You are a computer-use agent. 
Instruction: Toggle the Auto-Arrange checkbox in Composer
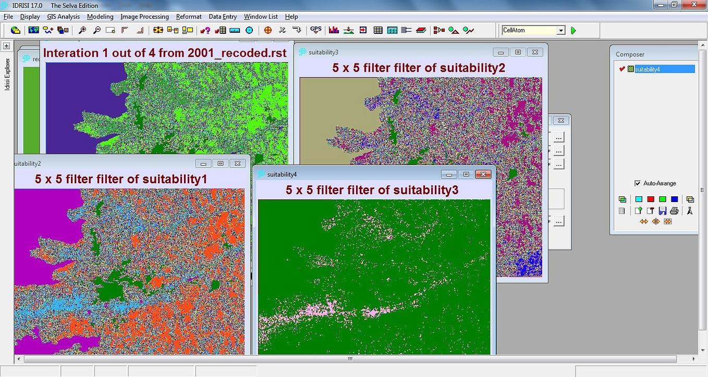pos(637,183)
